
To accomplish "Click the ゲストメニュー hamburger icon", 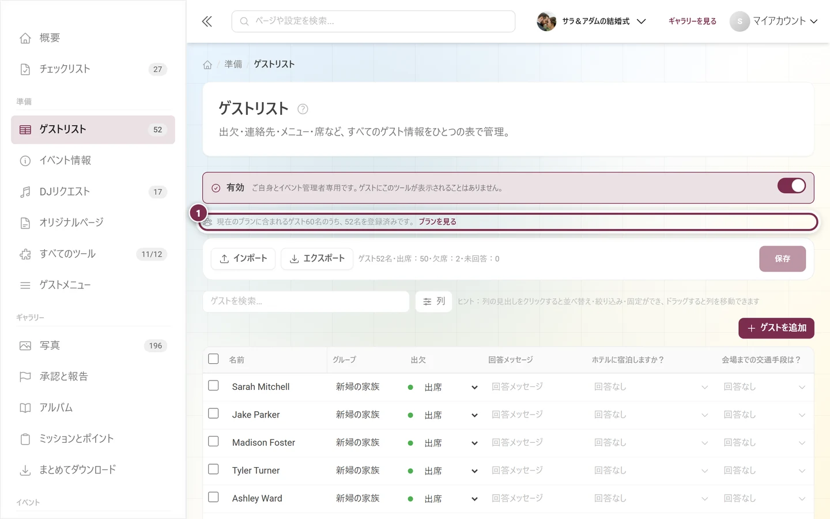I will click(25, 285).
